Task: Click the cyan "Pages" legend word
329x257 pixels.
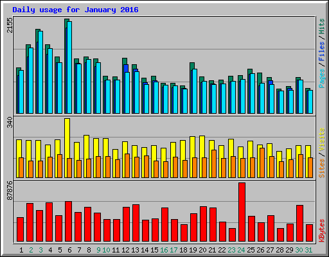Action: click(x=322, y=78)
